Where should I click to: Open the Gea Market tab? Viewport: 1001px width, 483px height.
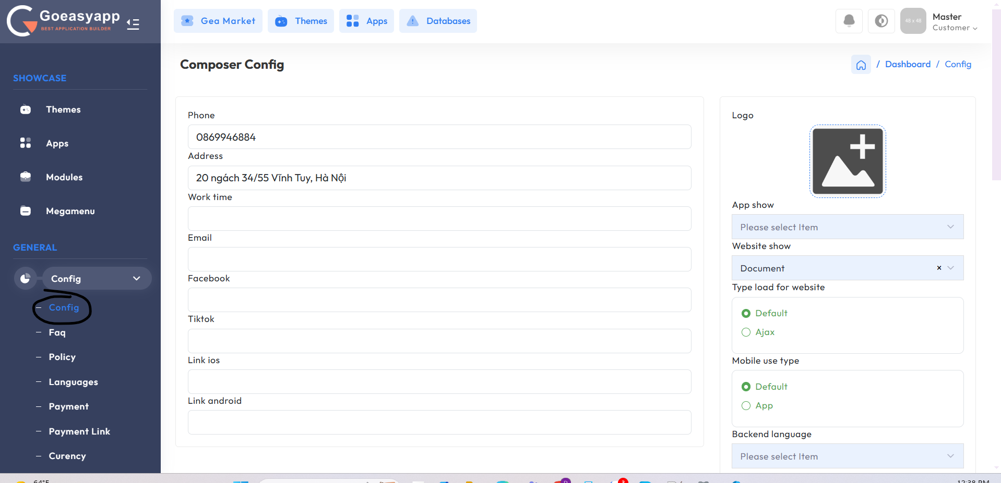tap(218, 21)
